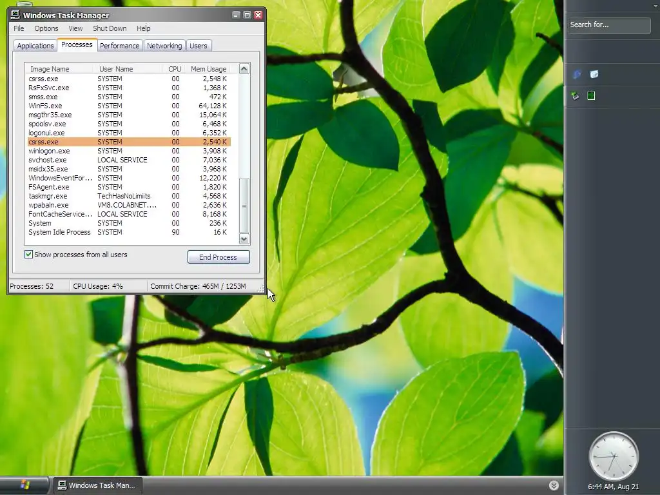This screenshot has height=495, width=660.
Task: Select the FSAgent.exe process
Action: (x=129, y=187)
